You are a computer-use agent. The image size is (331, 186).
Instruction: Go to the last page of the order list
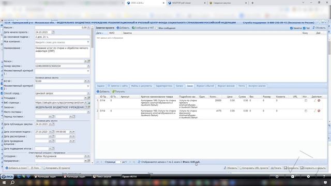coord(134,162)
